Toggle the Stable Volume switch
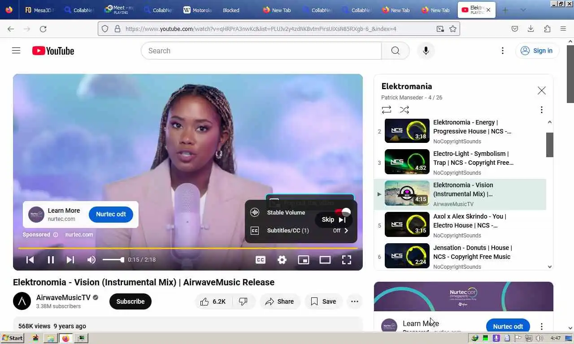Viewport: 574px width, 344px height. [343, 212]
